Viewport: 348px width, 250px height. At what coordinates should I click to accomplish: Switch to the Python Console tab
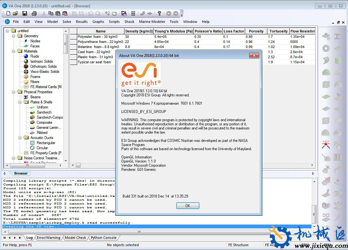[x=104, y=238]
